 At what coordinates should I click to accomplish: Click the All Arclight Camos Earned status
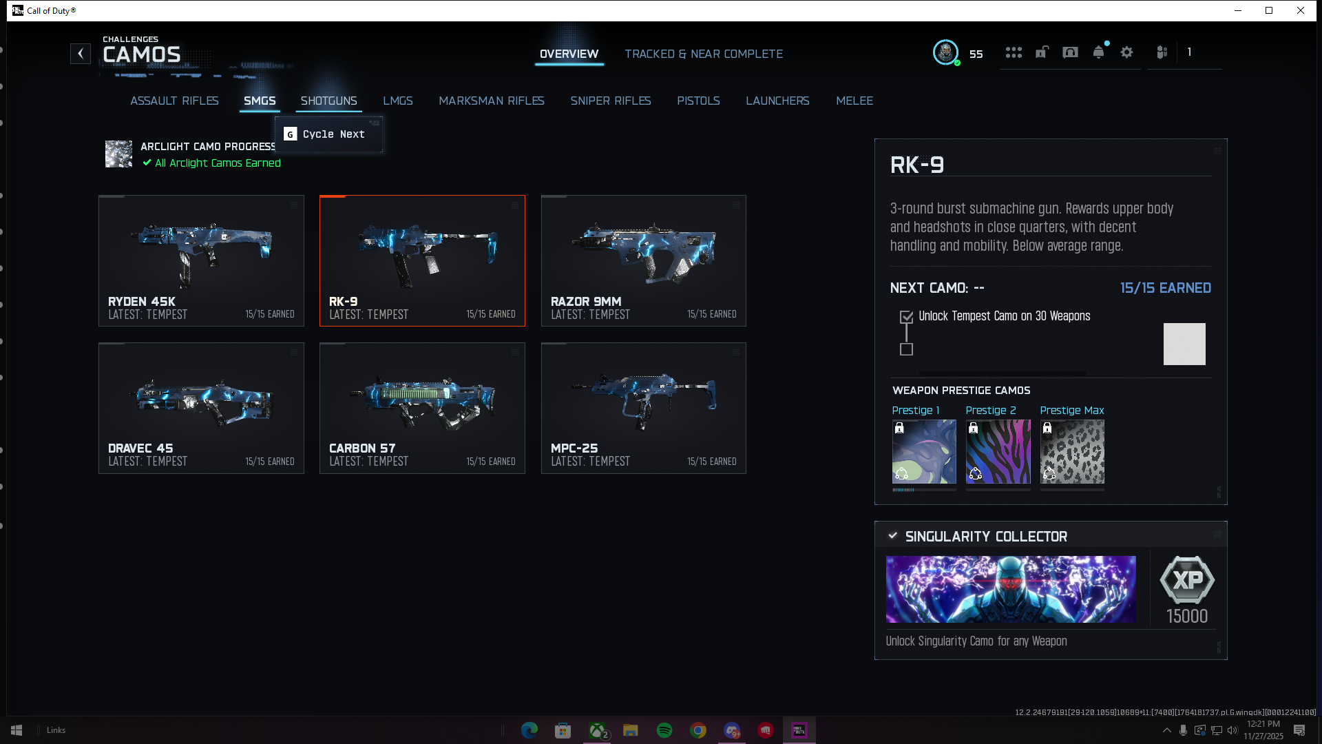pyautogui.click(x=212, y=163)
